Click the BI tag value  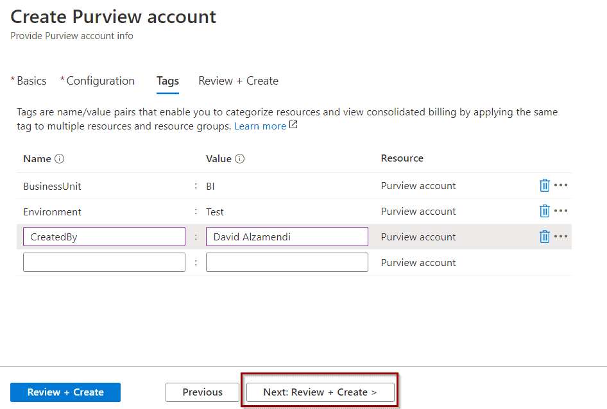(210, 186)
